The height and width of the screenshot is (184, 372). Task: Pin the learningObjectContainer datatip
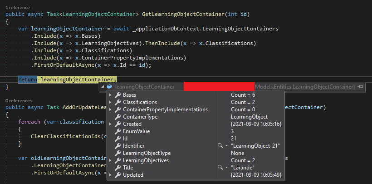click(x=360, y=87)
